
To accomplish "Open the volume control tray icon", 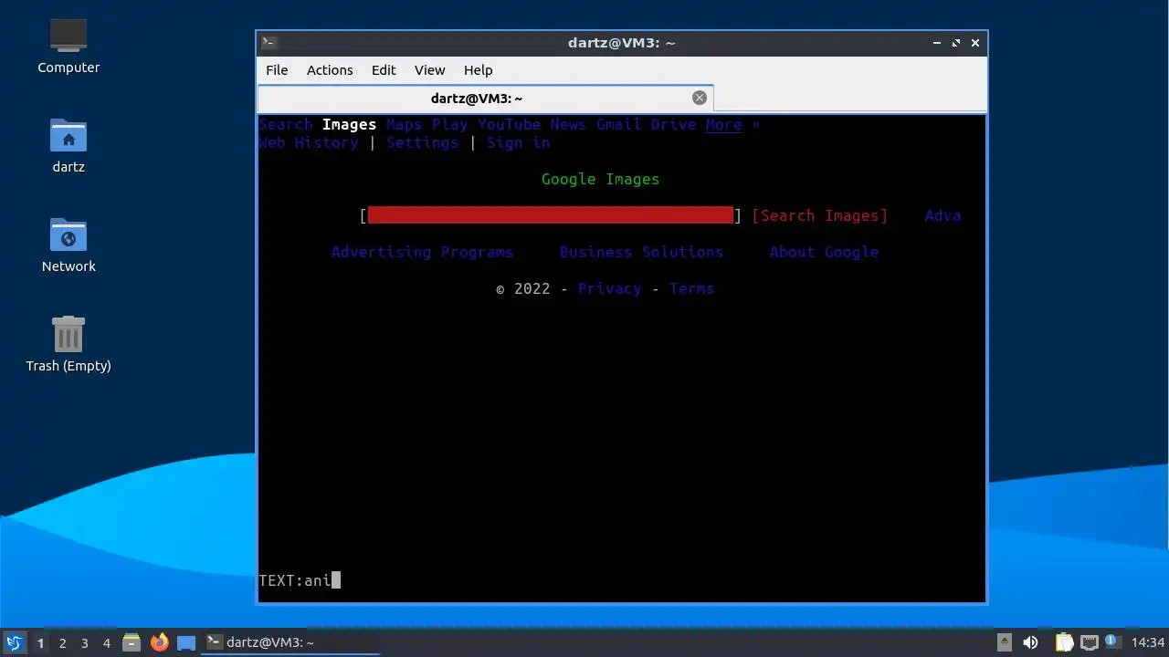I will 1031,642.
